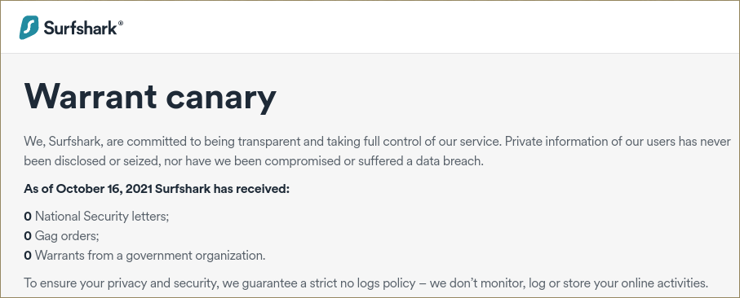Click the bold zero before National Security
This screenshot has height=298, width=740.
click(x=28, y=217)
